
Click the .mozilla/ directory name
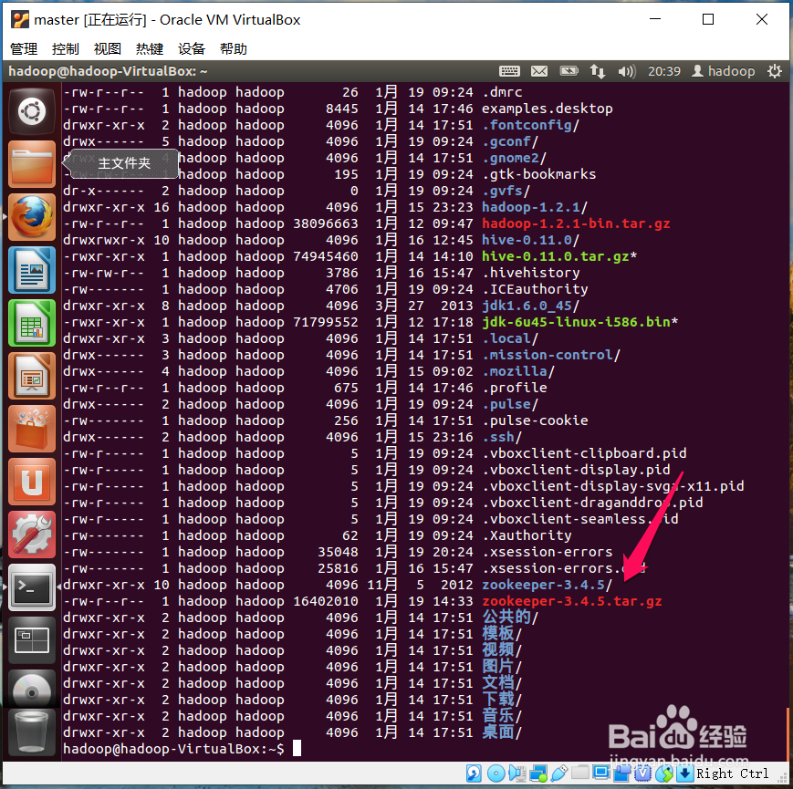[518, 371]
